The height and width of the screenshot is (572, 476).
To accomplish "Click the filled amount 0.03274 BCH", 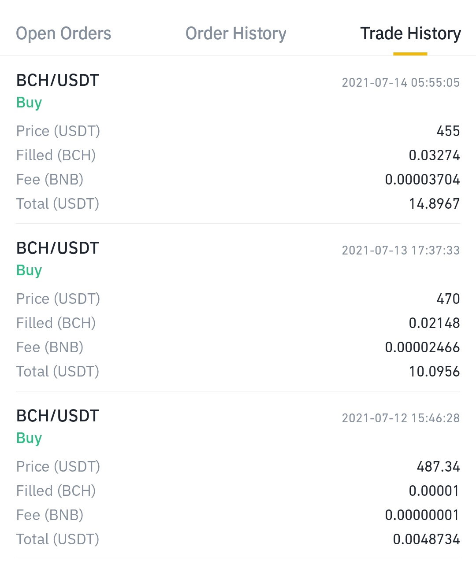I will pos(434,155).
